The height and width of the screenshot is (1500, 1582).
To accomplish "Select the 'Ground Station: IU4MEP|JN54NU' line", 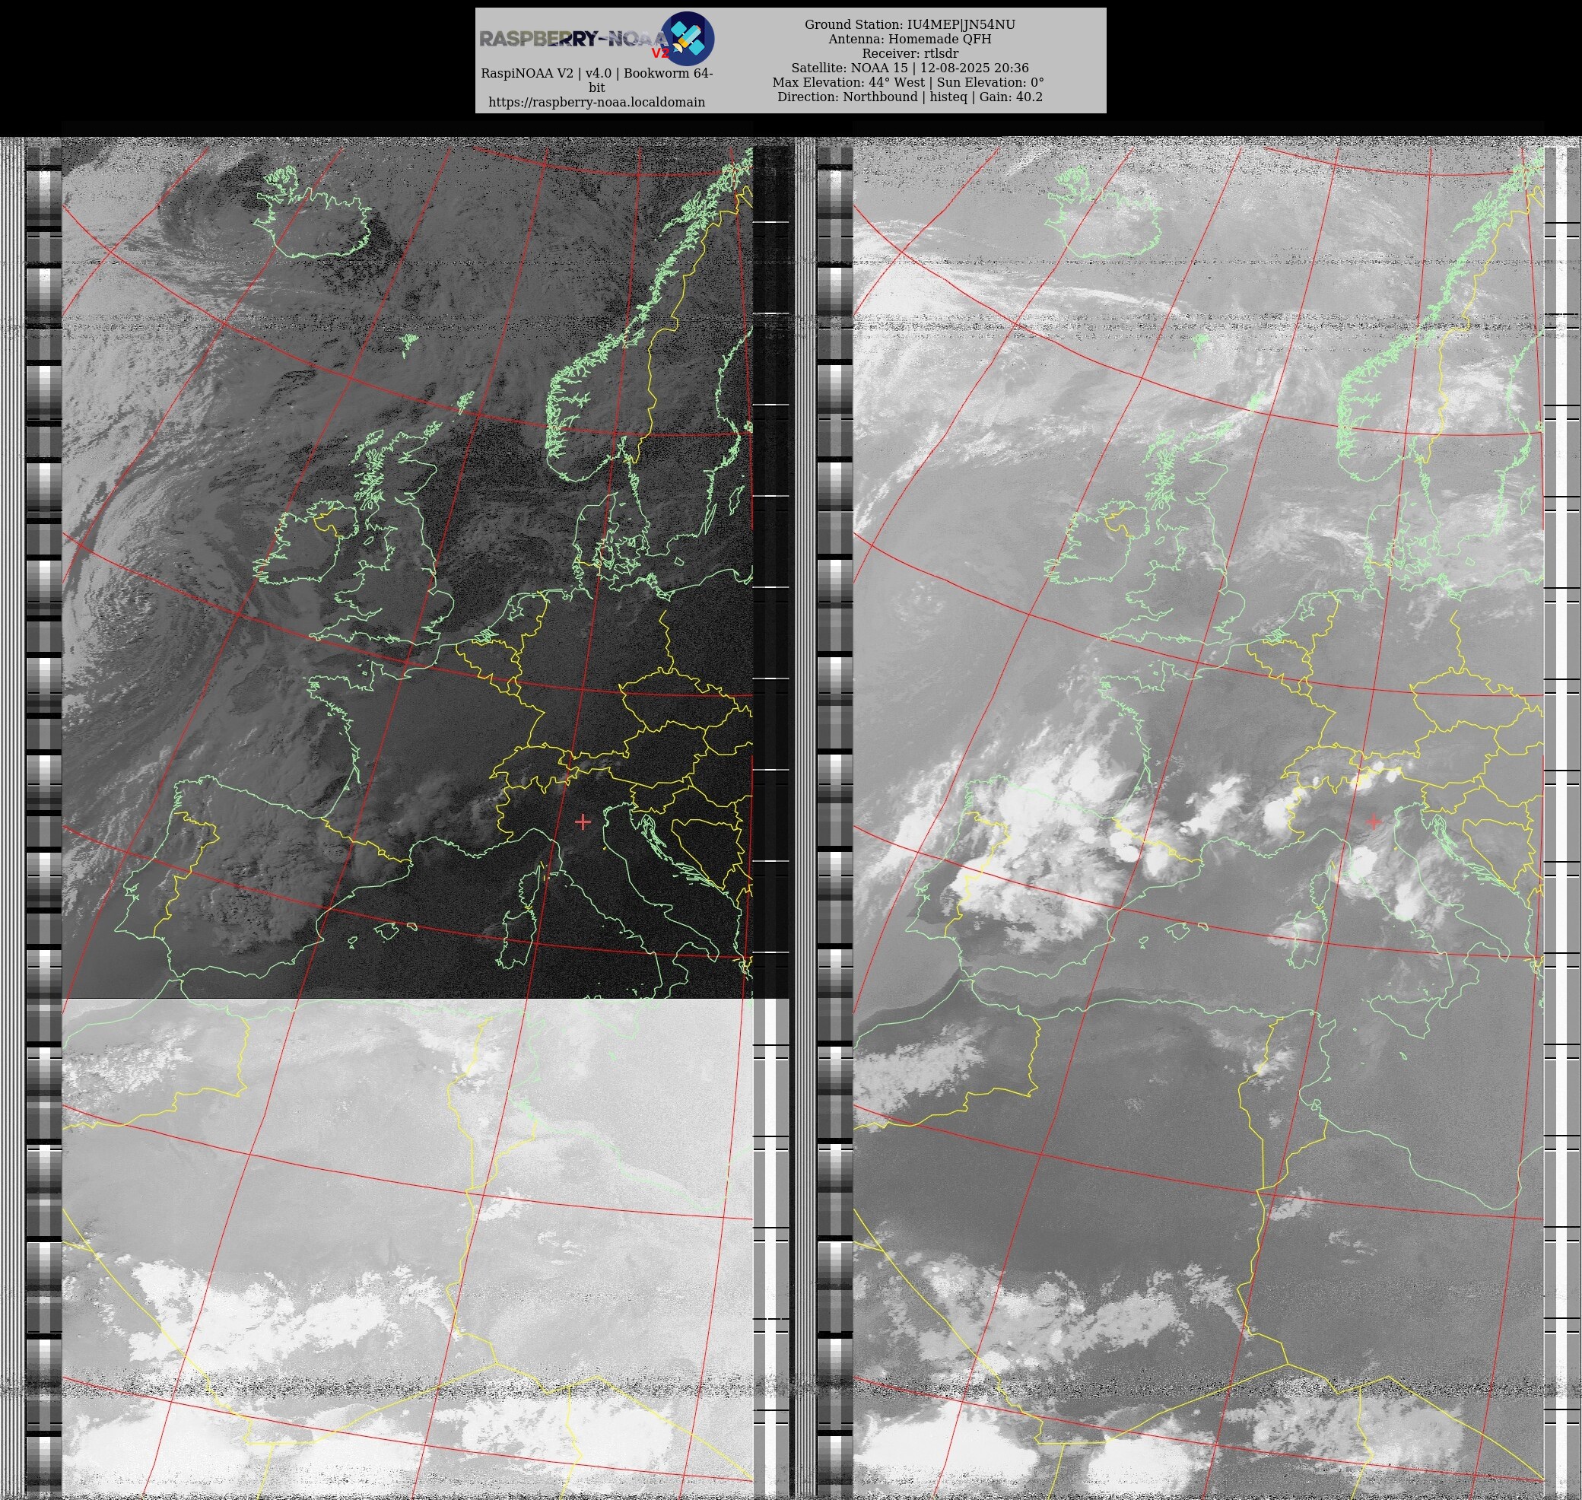I will coord(910,25).
